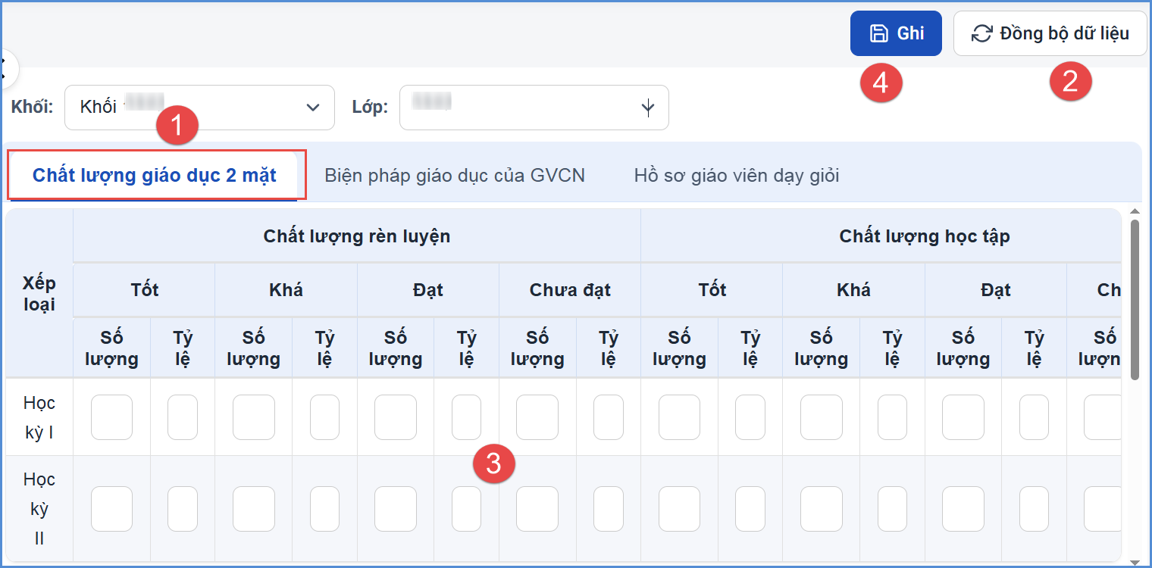Select Học kỳ II học tập Khá Số lượng field
Viewport: 1152px width, 568px height.
pos(822,509)
